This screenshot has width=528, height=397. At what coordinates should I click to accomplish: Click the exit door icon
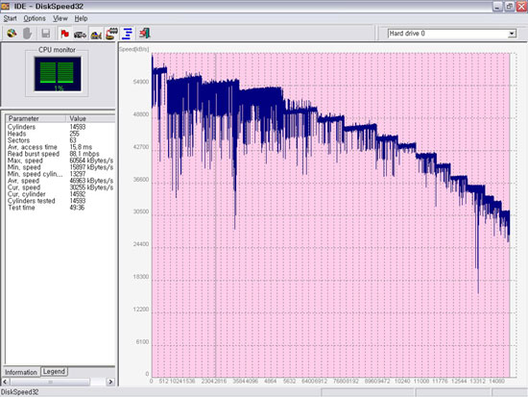pyautogui.click(x=144, y=34)
